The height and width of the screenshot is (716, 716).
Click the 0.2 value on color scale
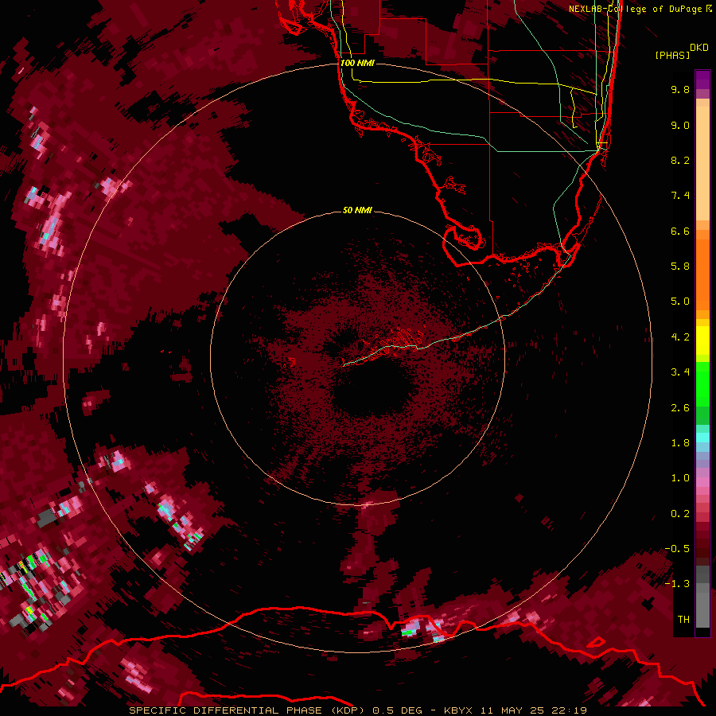pos(680,514)
